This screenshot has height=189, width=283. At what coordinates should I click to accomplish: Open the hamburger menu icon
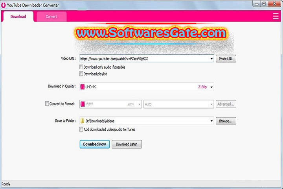pyautogui.click(x=276, y=16)
